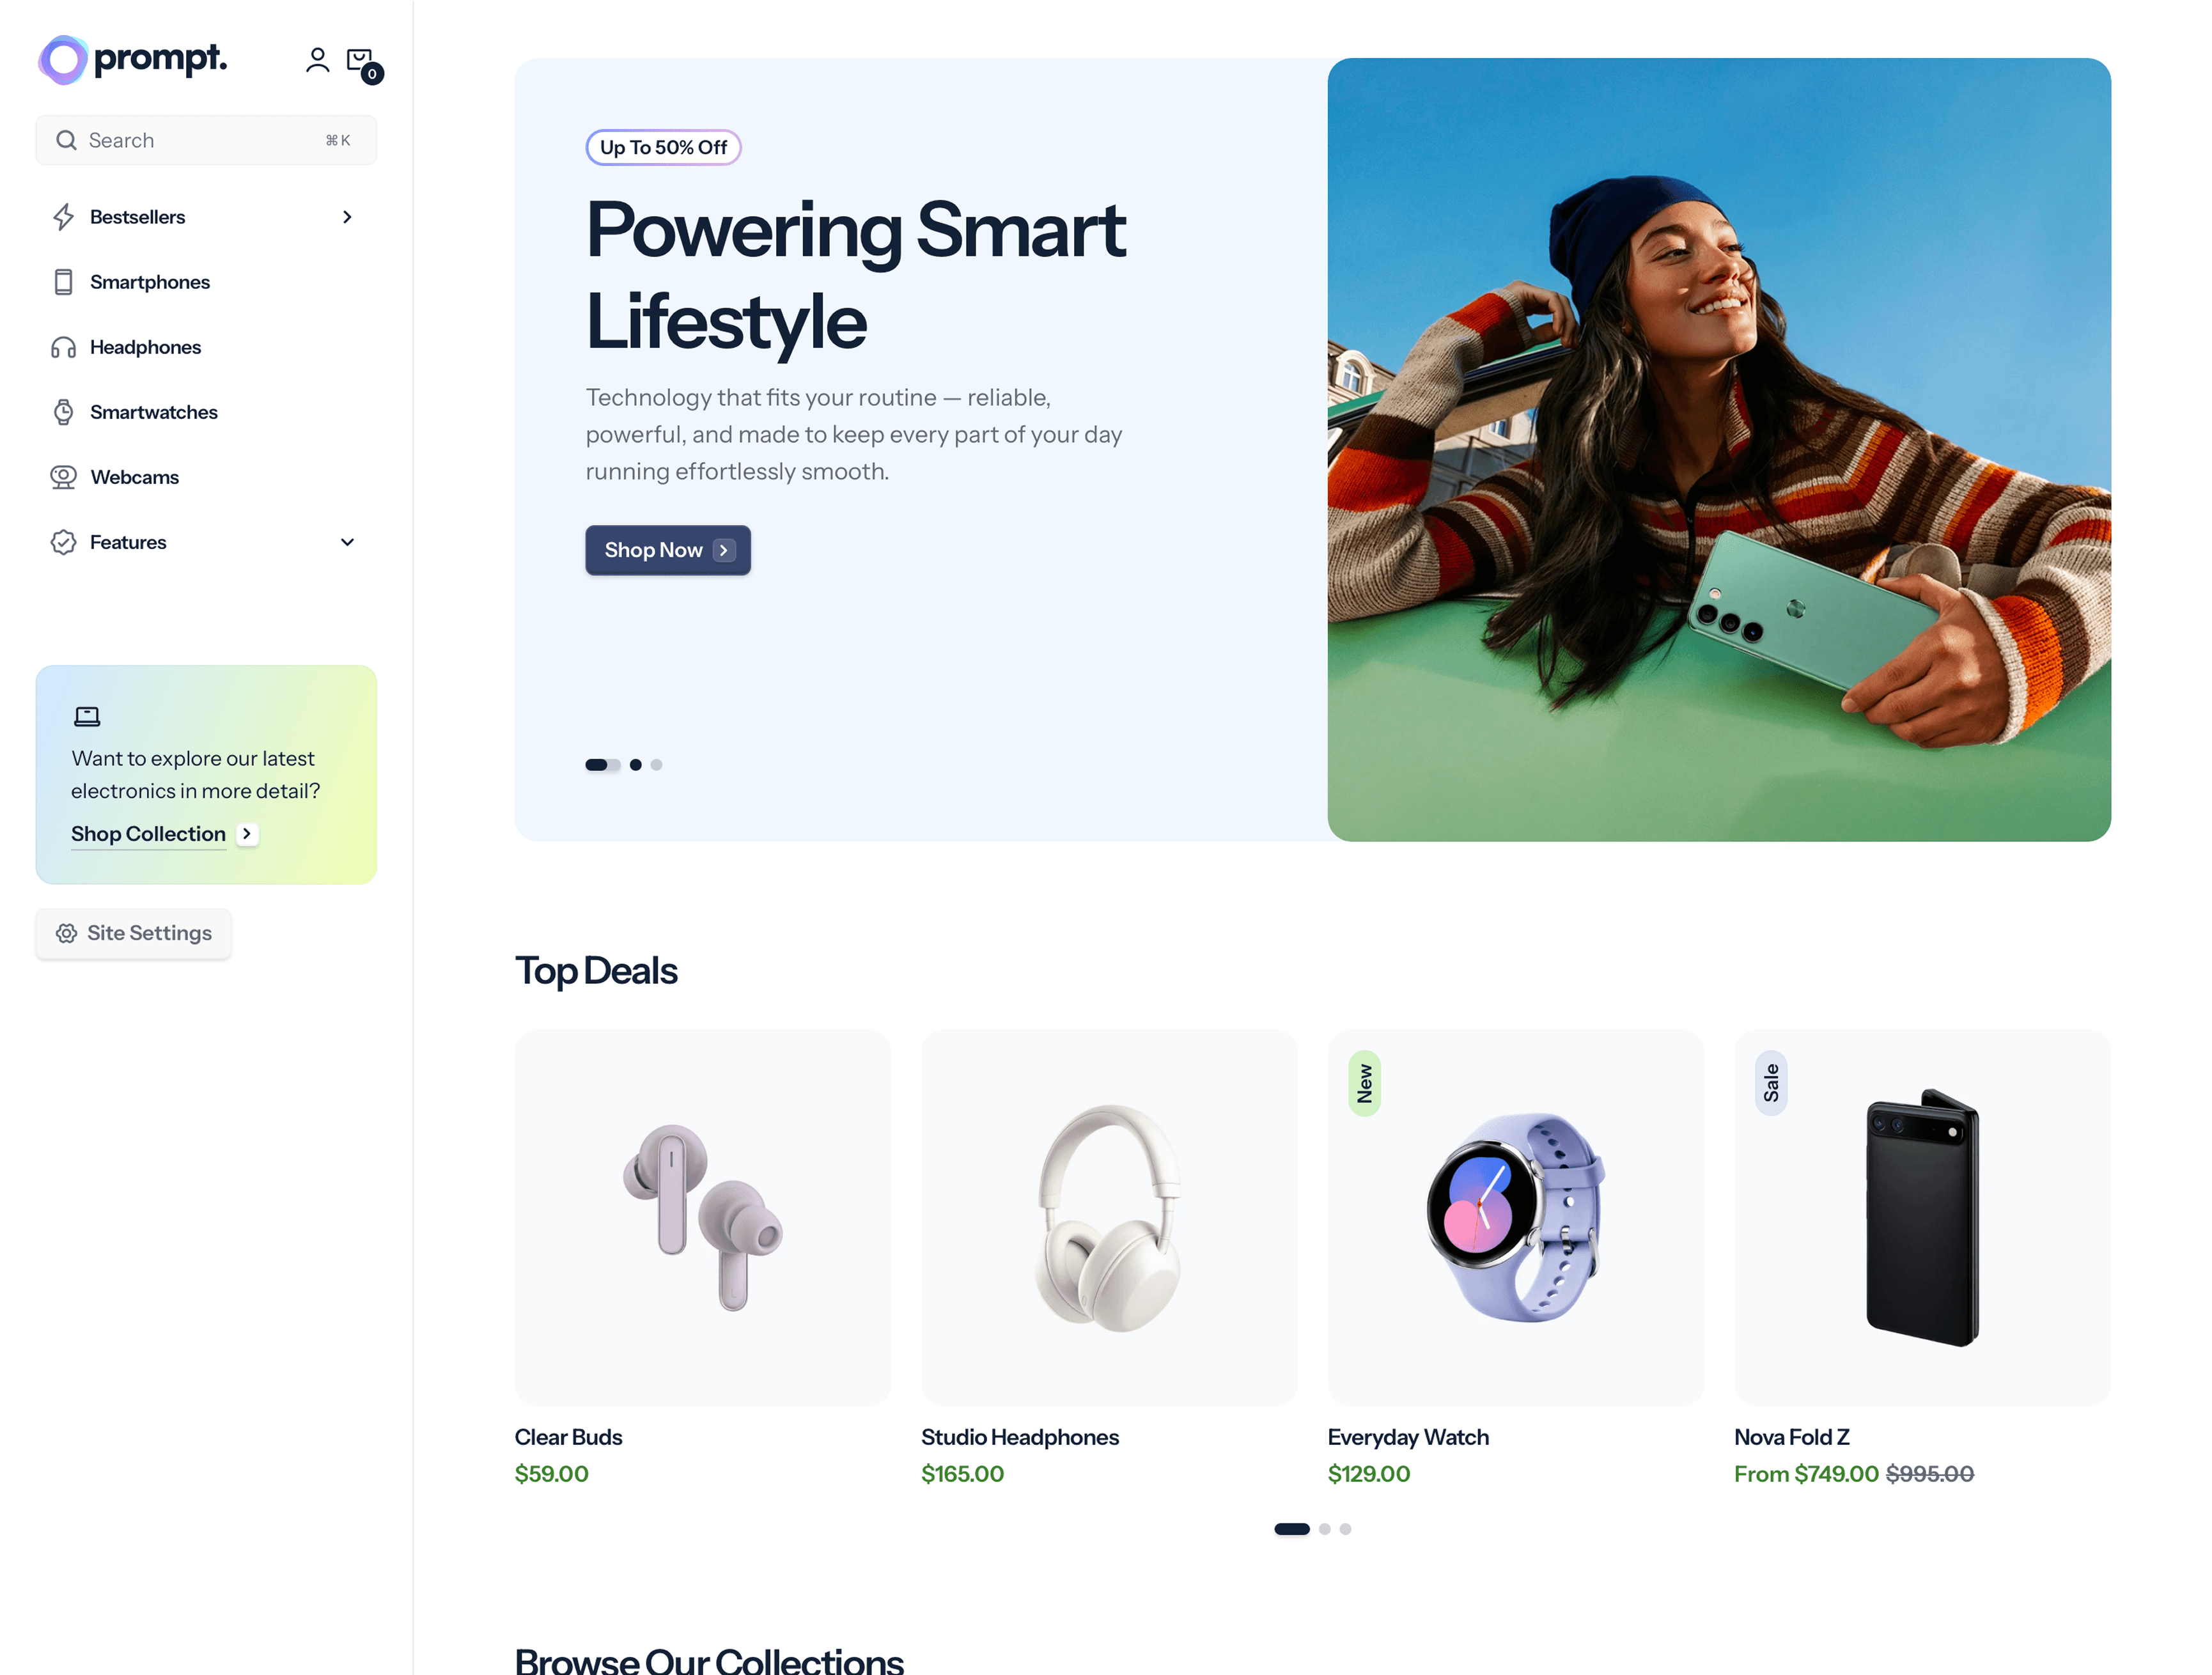Click the Smartphones phone icon
Viewport: 2212px width, 1675px height.
pos(63,282)
